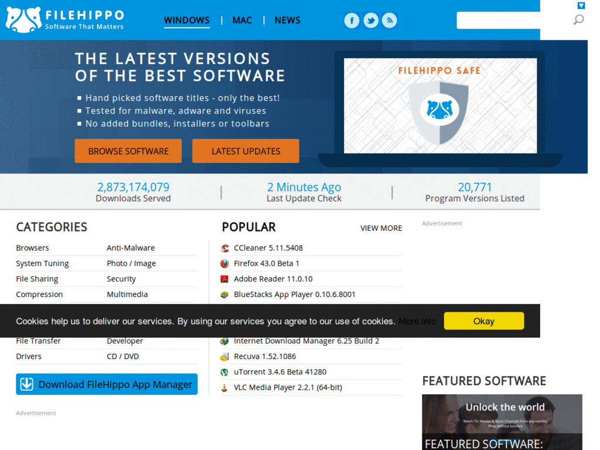The height and width of the screenshot is (450, 600).
Task: Click the search input field
Action: point(498,21)
